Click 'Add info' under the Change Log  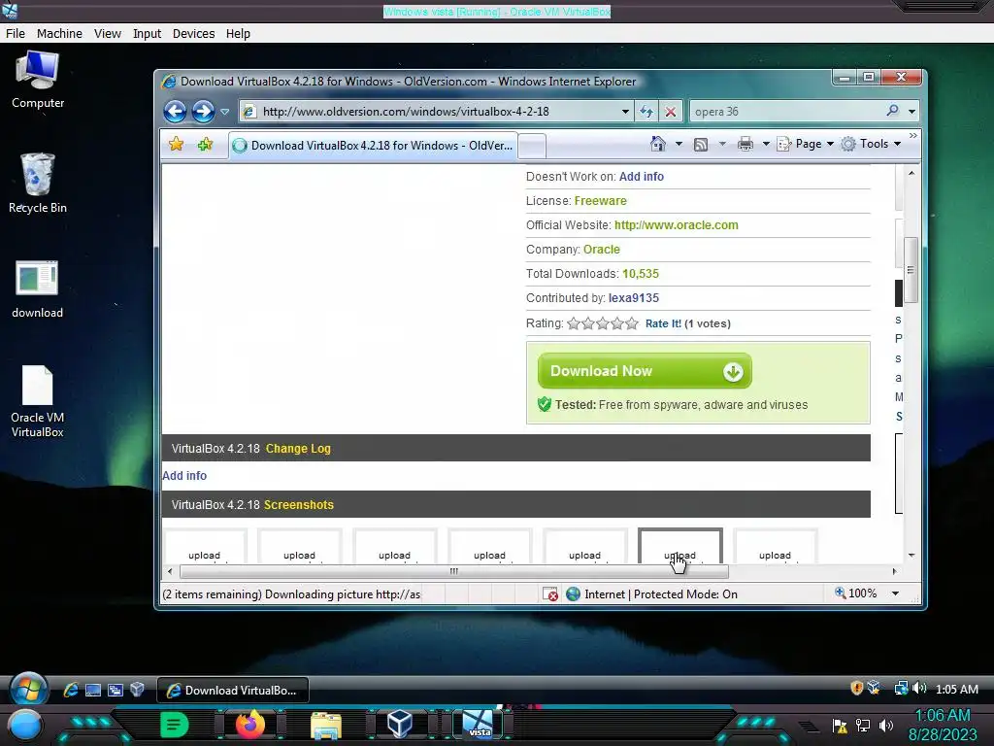pos(184,476)
